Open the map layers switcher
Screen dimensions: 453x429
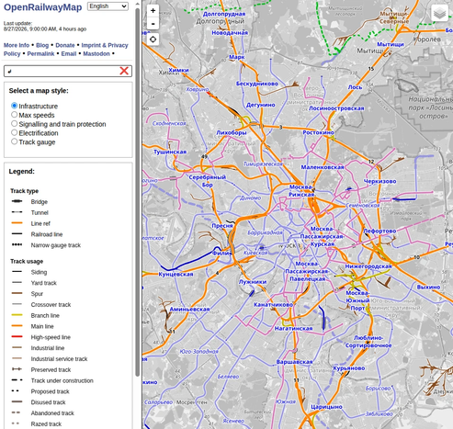[440, 13]
